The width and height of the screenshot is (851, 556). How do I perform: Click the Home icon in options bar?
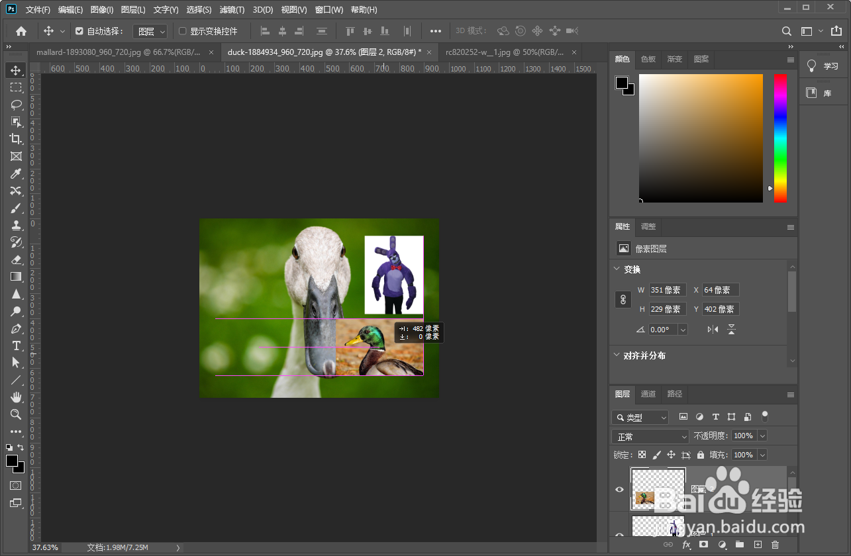point(21,31)
